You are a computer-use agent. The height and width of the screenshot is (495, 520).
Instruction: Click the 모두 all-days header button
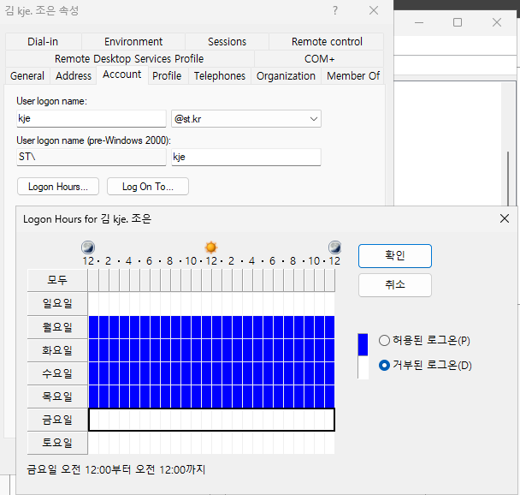pos(57,280)
